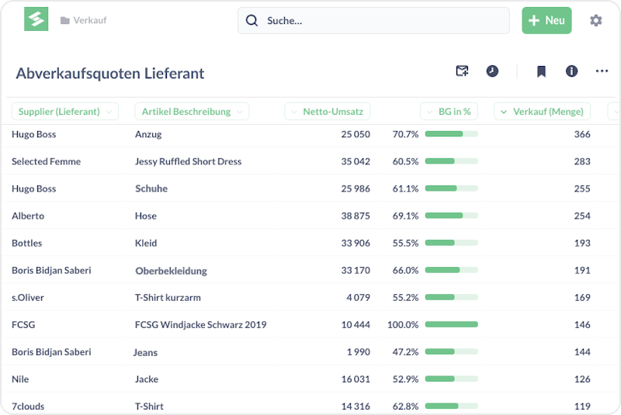Click the 1 990 Netto-Umsatz value
This screenshot has height=415, width=621.
(x=359, y=352)
